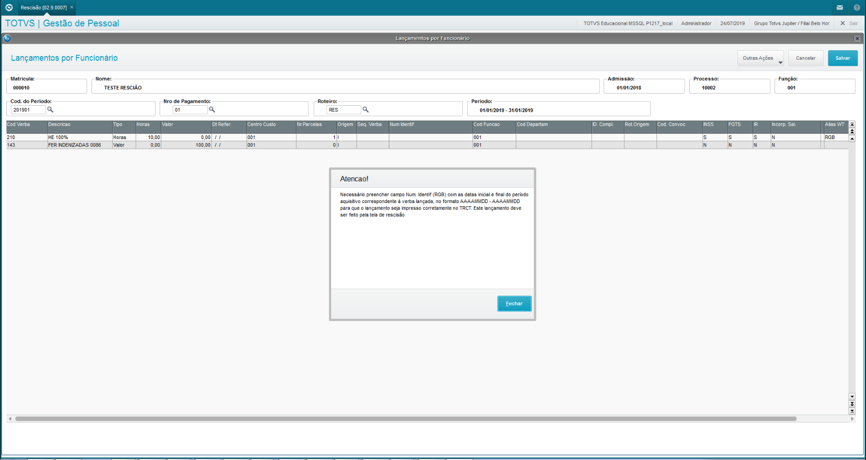866x460 pixels.
Task: Click the horizontal scrollbar thumb
Action: tap(406, 419)
